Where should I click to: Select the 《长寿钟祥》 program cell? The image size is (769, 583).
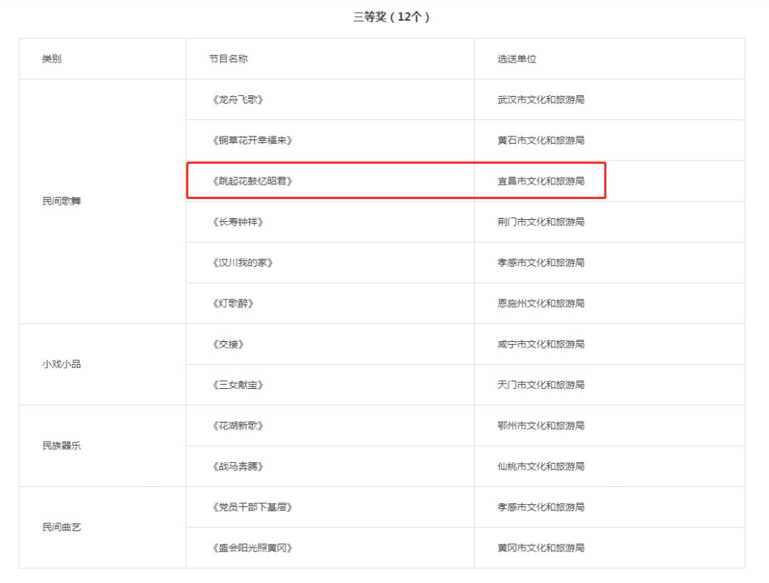point(238,222)
